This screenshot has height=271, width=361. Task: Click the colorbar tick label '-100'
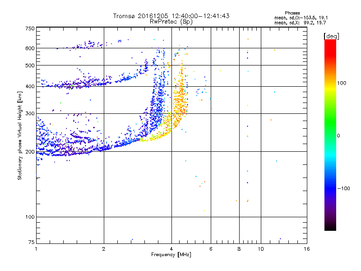tap(344, 188)
